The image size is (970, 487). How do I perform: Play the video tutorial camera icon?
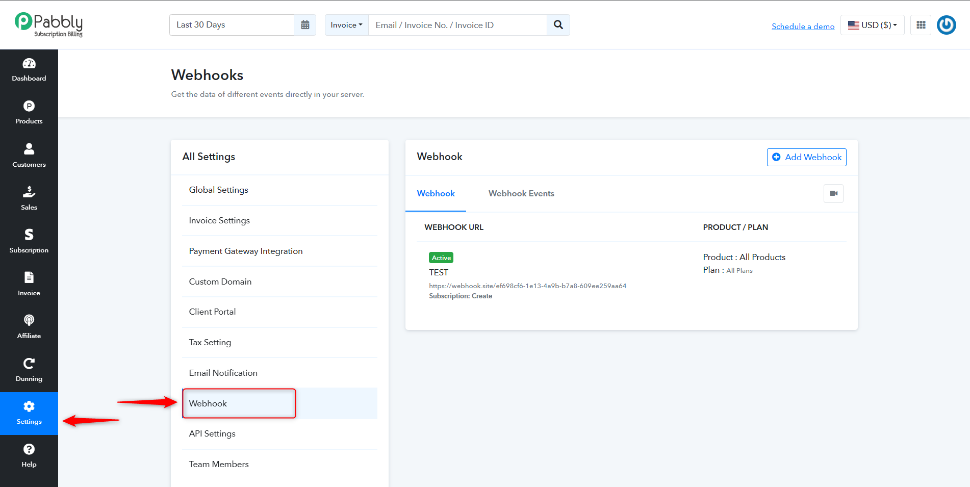[x=834, y=194]
